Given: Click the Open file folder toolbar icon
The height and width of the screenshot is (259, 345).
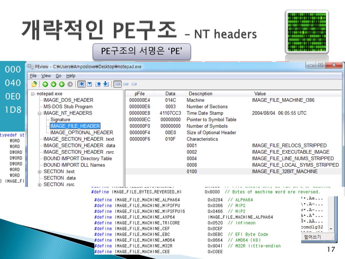Looking at the screenshot, I should [x=34, y=84].
